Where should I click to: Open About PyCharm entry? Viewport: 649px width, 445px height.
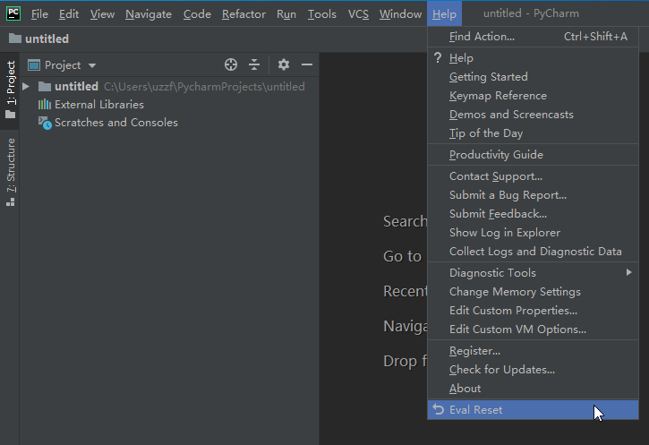pyautogui.click(x=534, y=389)
